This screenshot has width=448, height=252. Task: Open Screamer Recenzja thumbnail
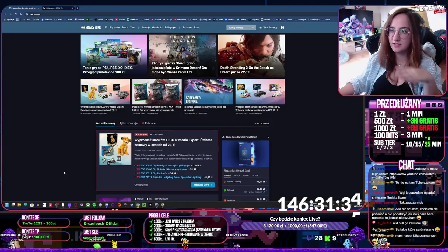click(208, 92)
